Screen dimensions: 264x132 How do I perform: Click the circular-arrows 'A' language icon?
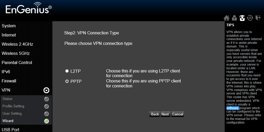(250, 18)
